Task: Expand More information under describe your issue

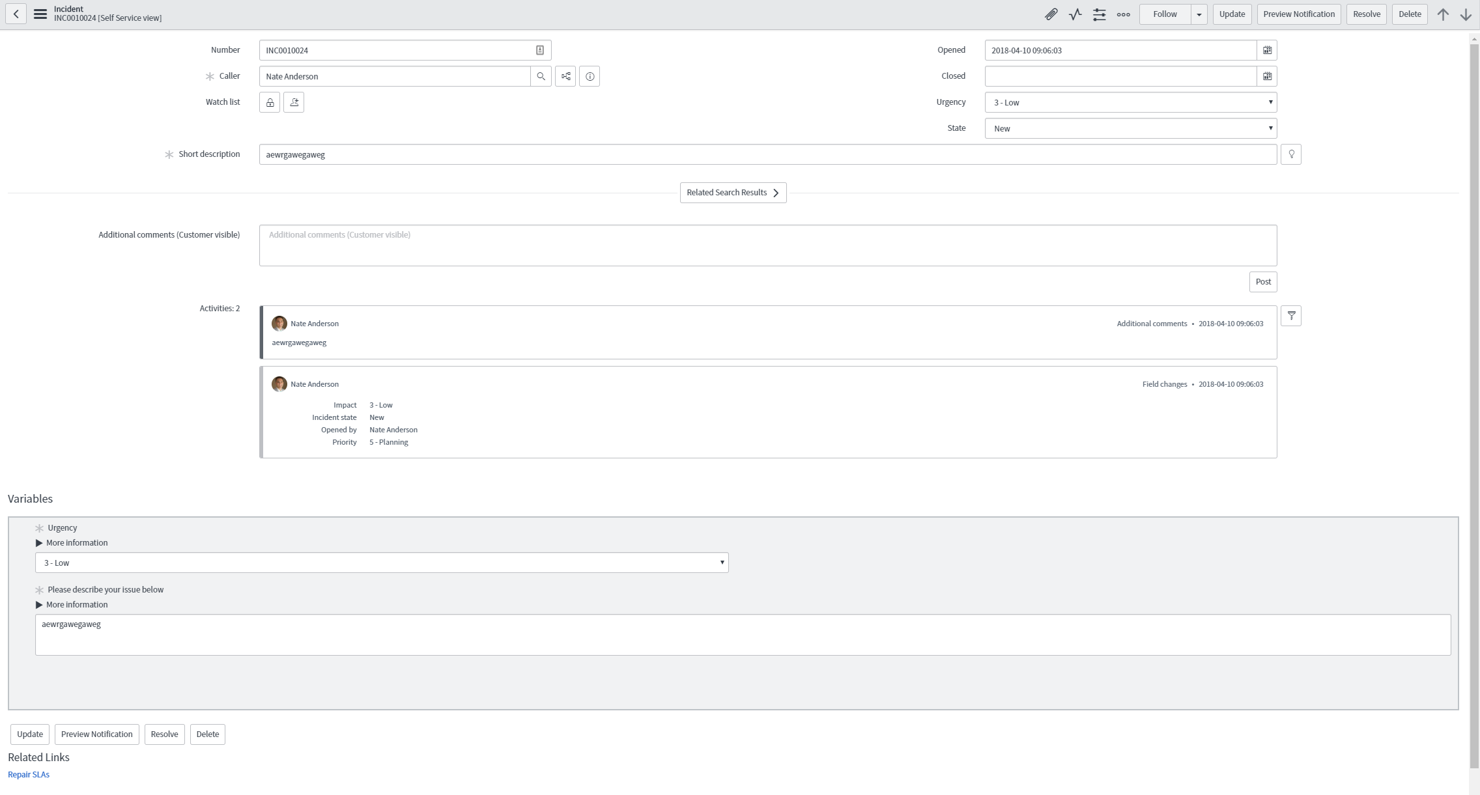Action: coord(72,605)
